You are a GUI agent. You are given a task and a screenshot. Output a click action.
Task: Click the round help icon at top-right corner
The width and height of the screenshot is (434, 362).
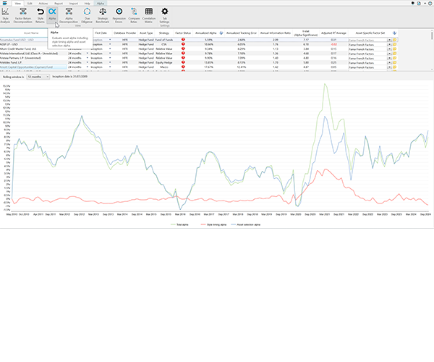coord(430,4)
